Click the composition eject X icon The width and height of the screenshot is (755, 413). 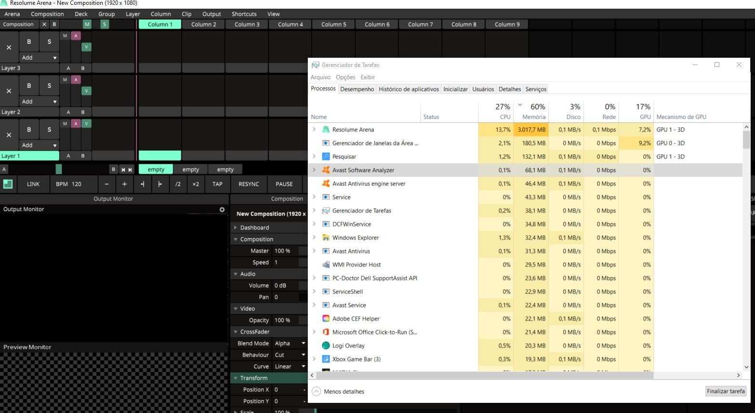44,25
